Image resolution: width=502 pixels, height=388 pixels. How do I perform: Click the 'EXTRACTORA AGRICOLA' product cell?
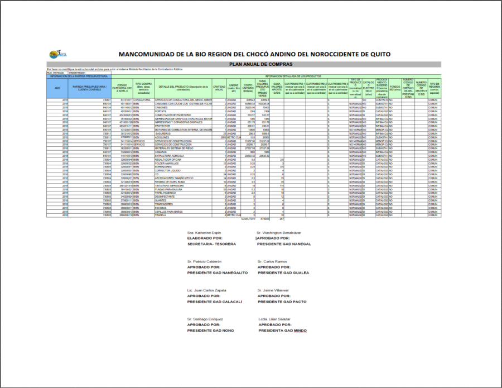184,156
